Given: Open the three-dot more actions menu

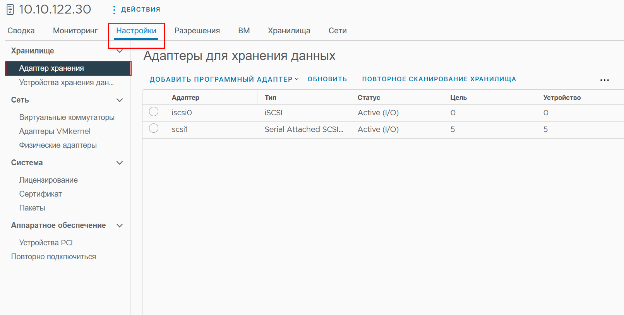Looking at the screenshot, I should tap(604, 80).
